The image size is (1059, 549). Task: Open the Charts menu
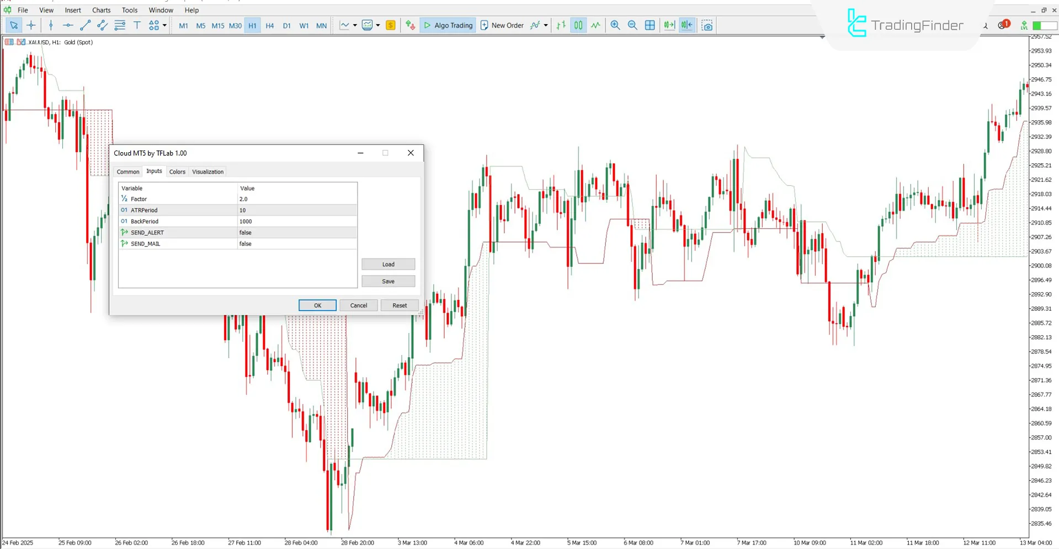101,10
